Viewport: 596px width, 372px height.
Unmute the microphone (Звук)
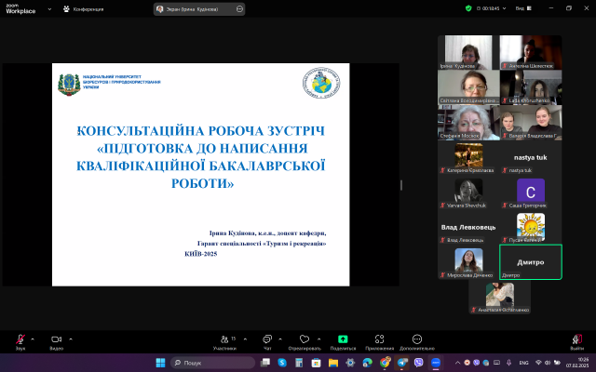tap(20, 339)
